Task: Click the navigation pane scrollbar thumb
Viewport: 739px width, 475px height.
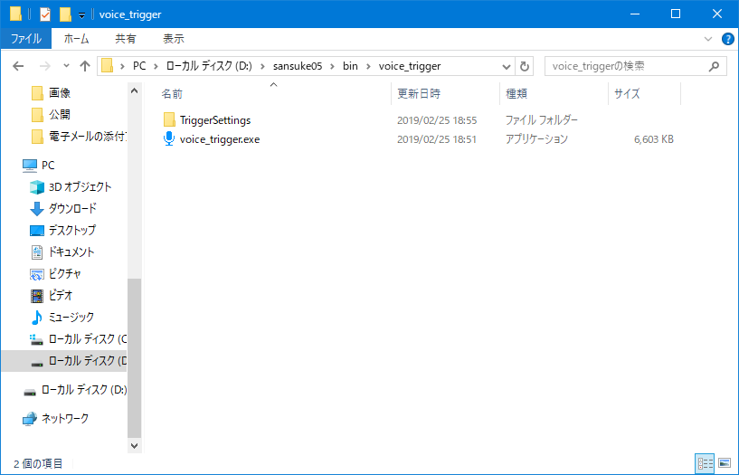Action: (x=134, y=357)
